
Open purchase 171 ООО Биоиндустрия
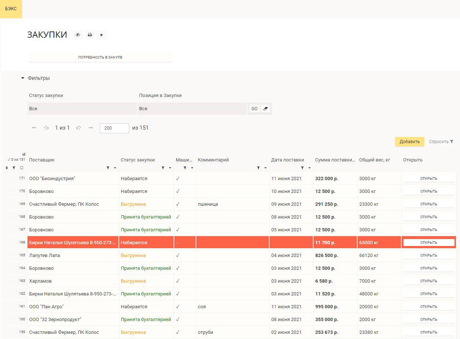point(429,179)
